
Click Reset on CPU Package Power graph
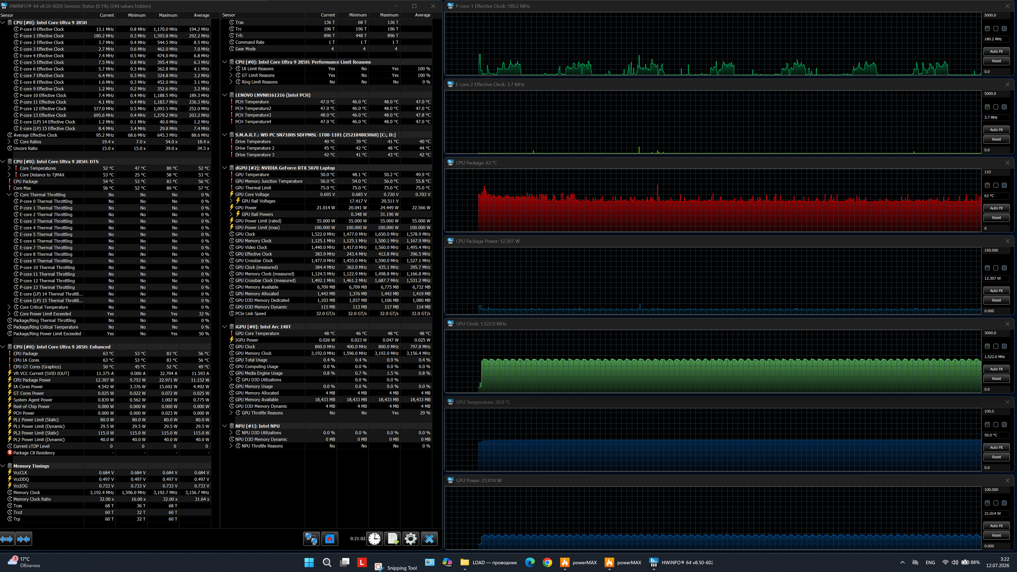[x=996, y=300]
